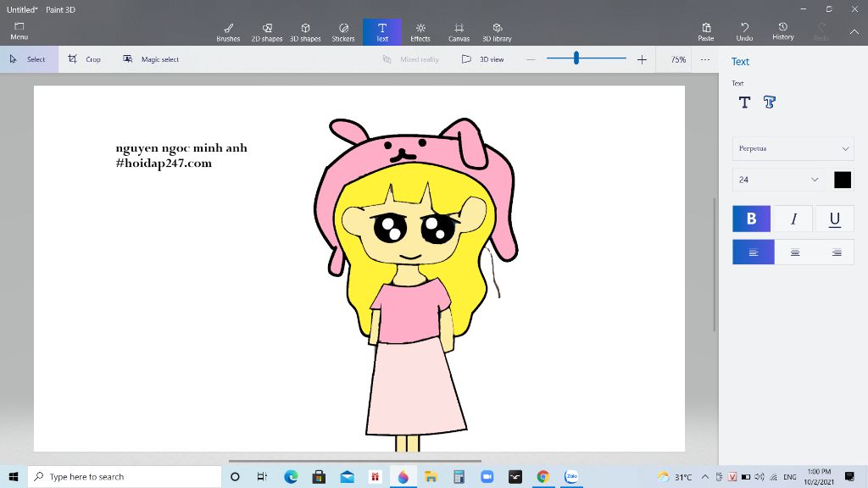Click zoom out minus button
The width and height of the screenshot is (868, 488).
coord(531,59)
